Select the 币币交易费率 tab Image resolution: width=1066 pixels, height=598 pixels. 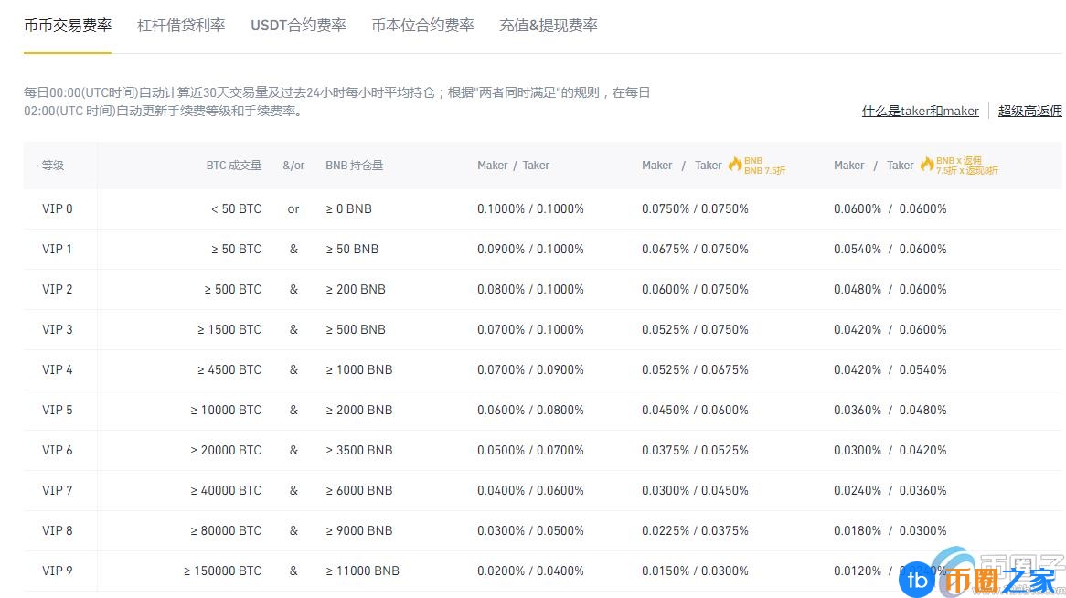tap(68, 26)
